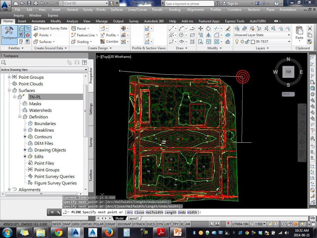
Task: Switch to the Insert ribbon tab
Action: coord(22,21)
